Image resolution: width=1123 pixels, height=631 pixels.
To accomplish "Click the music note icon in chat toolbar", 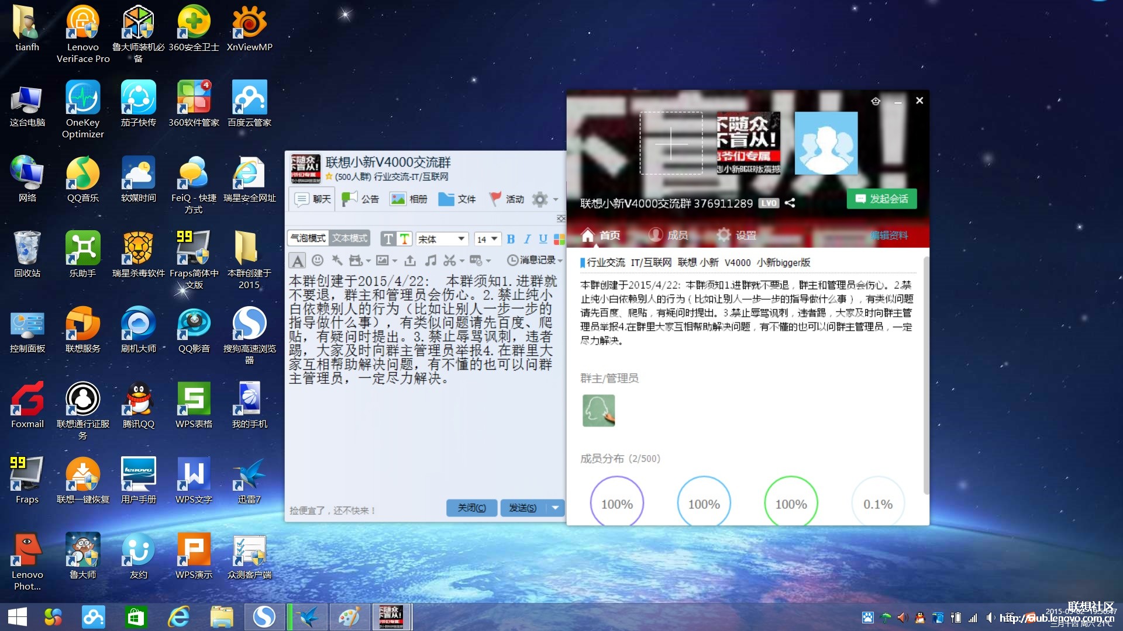I will (x=430, y=260).
